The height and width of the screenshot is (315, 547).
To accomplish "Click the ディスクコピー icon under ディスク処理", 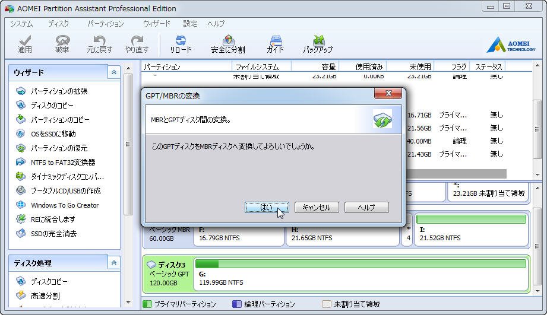I will pyautogui.click(x=21, y=281).
